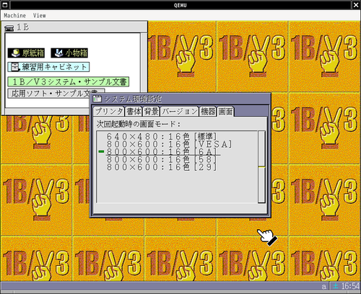Click the 次回起動時の画面モード label

(139, 124)
